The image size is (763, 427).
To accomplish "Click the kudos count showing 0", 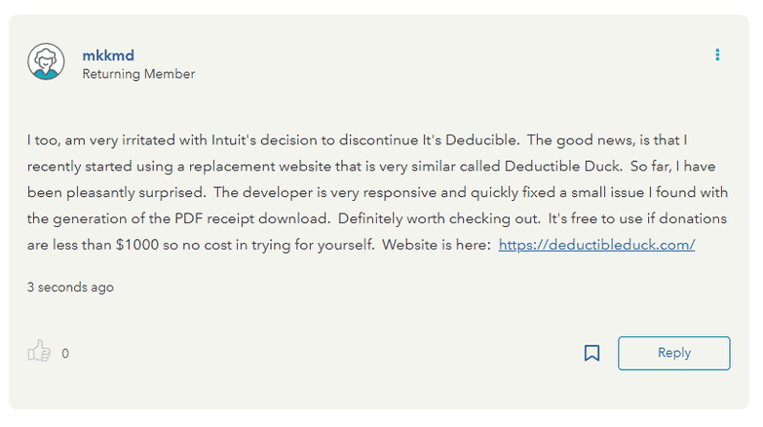I will click(65, 354).
